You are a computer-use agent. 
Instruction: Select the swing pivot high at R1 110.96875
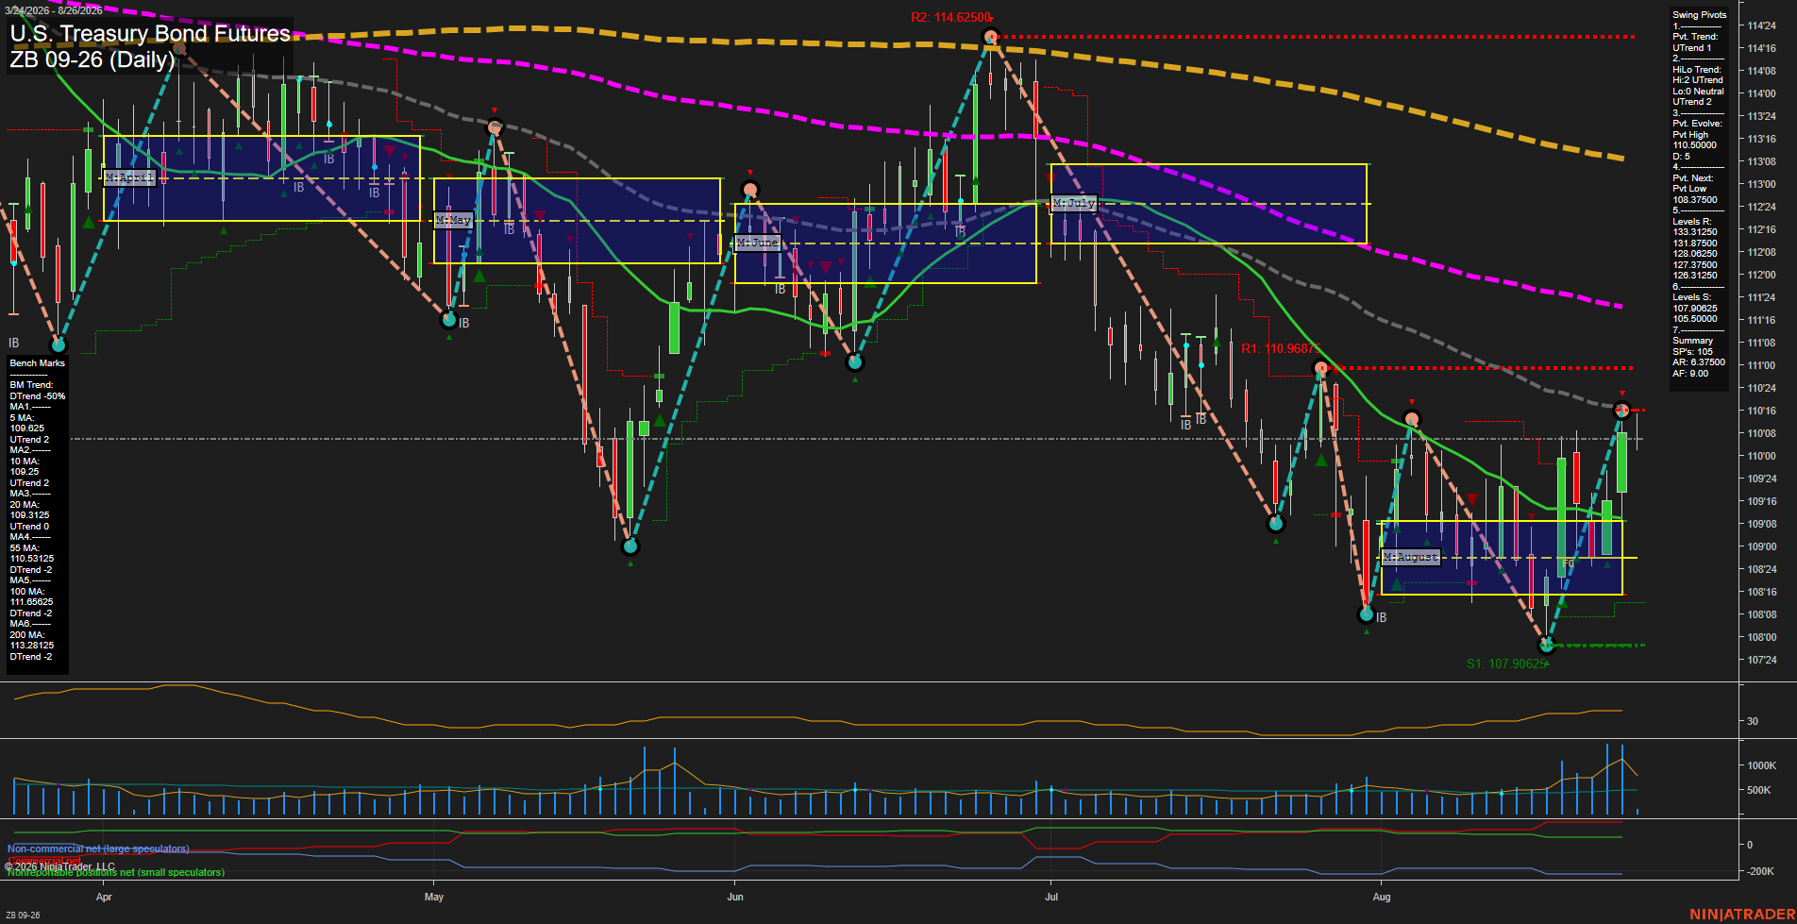[x=1321, y=368]
